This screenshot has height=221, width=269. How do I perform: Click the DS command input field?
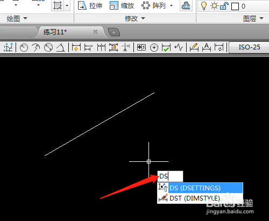point(170,176)
